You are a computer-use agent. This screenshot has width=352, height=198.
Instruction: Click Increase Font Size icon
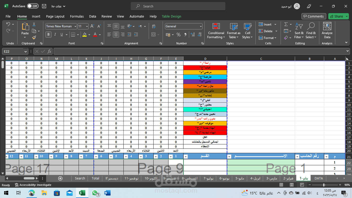point(93,26)
